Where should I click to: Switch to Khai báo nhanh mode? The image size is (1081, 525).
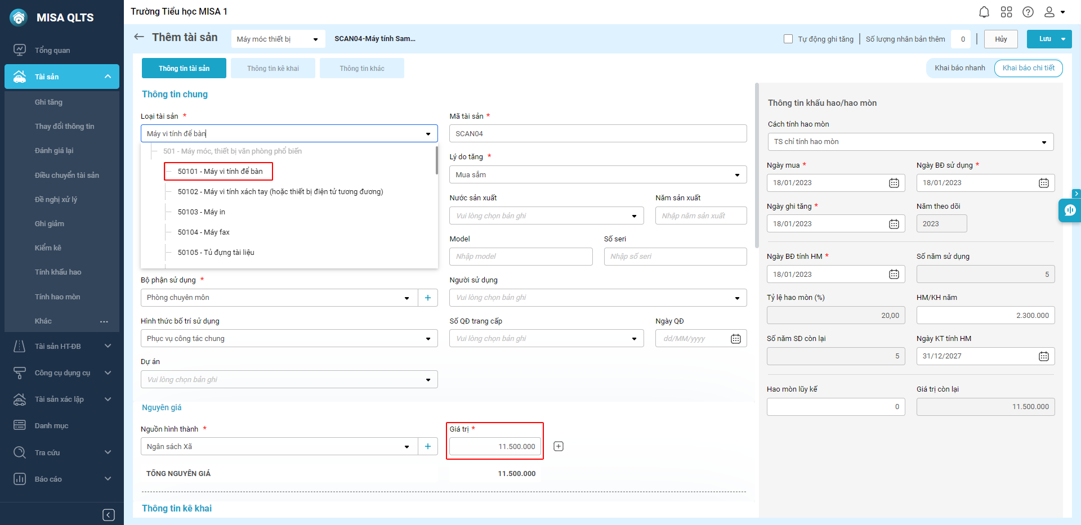coord(959,68)
